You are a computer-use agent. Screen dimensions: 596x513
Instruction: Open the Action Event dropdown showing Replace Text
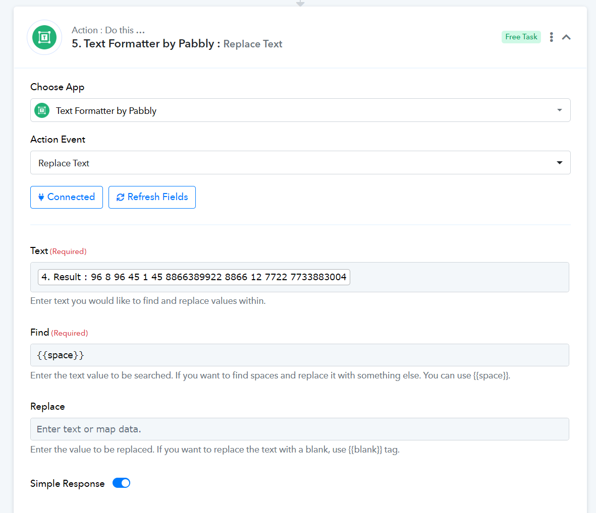coord(300,163)
